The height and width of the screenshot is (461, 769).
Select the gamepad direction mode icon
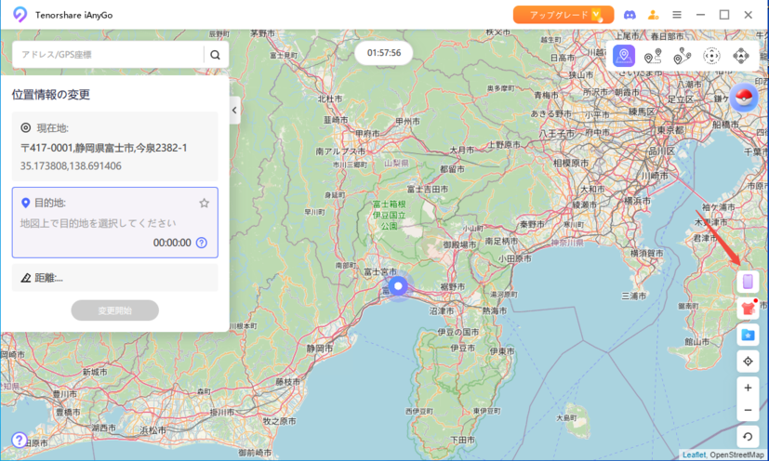741,56
